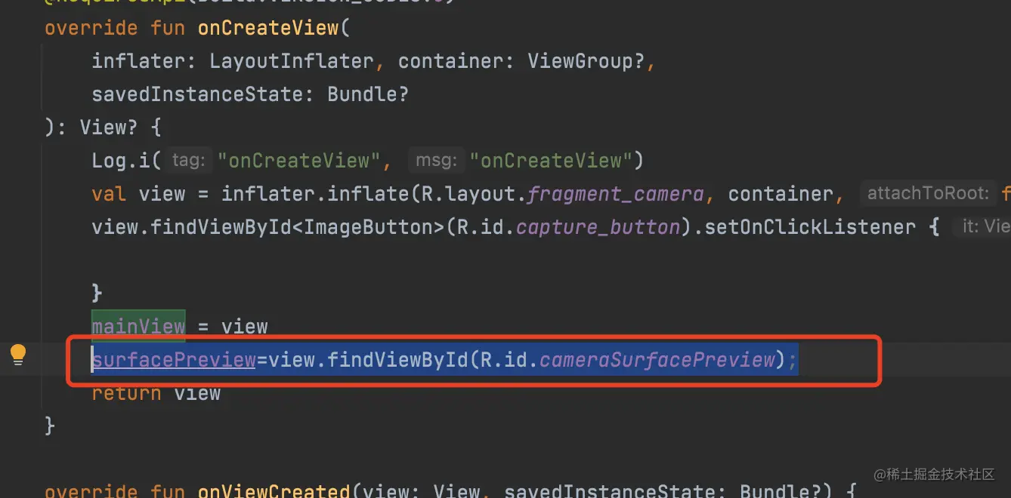This screenshot has width=1011, height=498.
Task: Click the 'msg:' parameter hint
Action: tap(435, 161)
